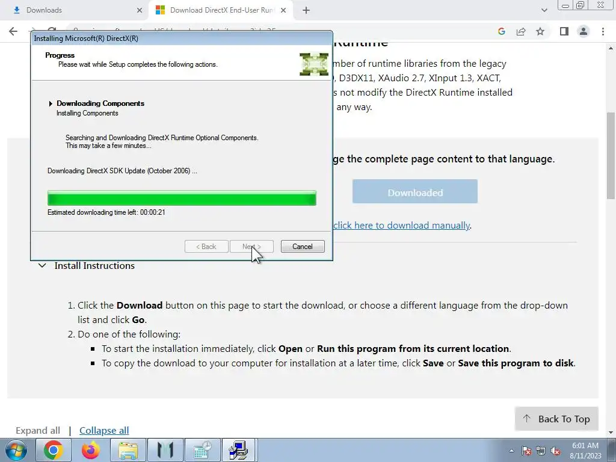Click Expand all text
616x462 pixels.
38,430
